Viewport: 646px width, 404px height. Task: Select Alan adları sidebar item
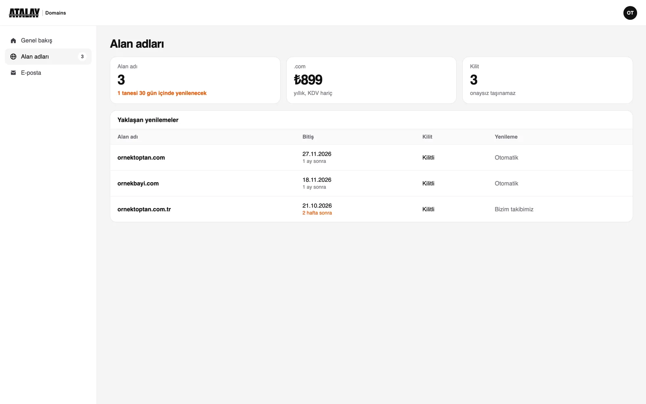click(x=48, y=57)
